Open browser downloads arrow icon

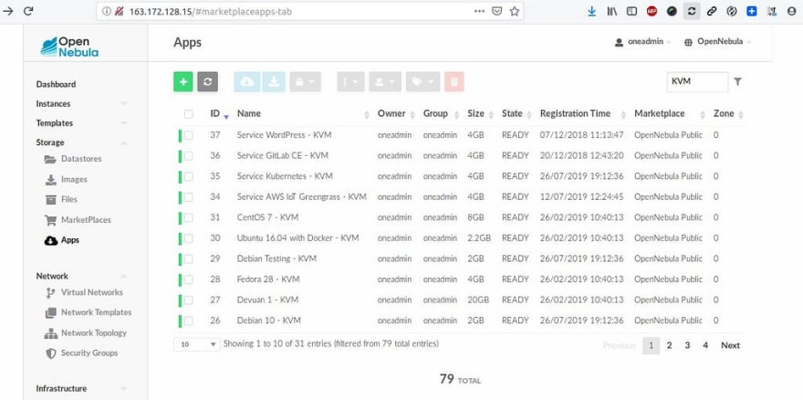pos(592,11)
